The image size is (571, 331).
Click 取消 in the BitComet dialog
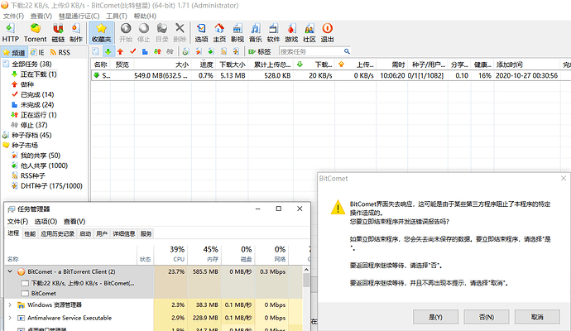click(x=537, y=317)
